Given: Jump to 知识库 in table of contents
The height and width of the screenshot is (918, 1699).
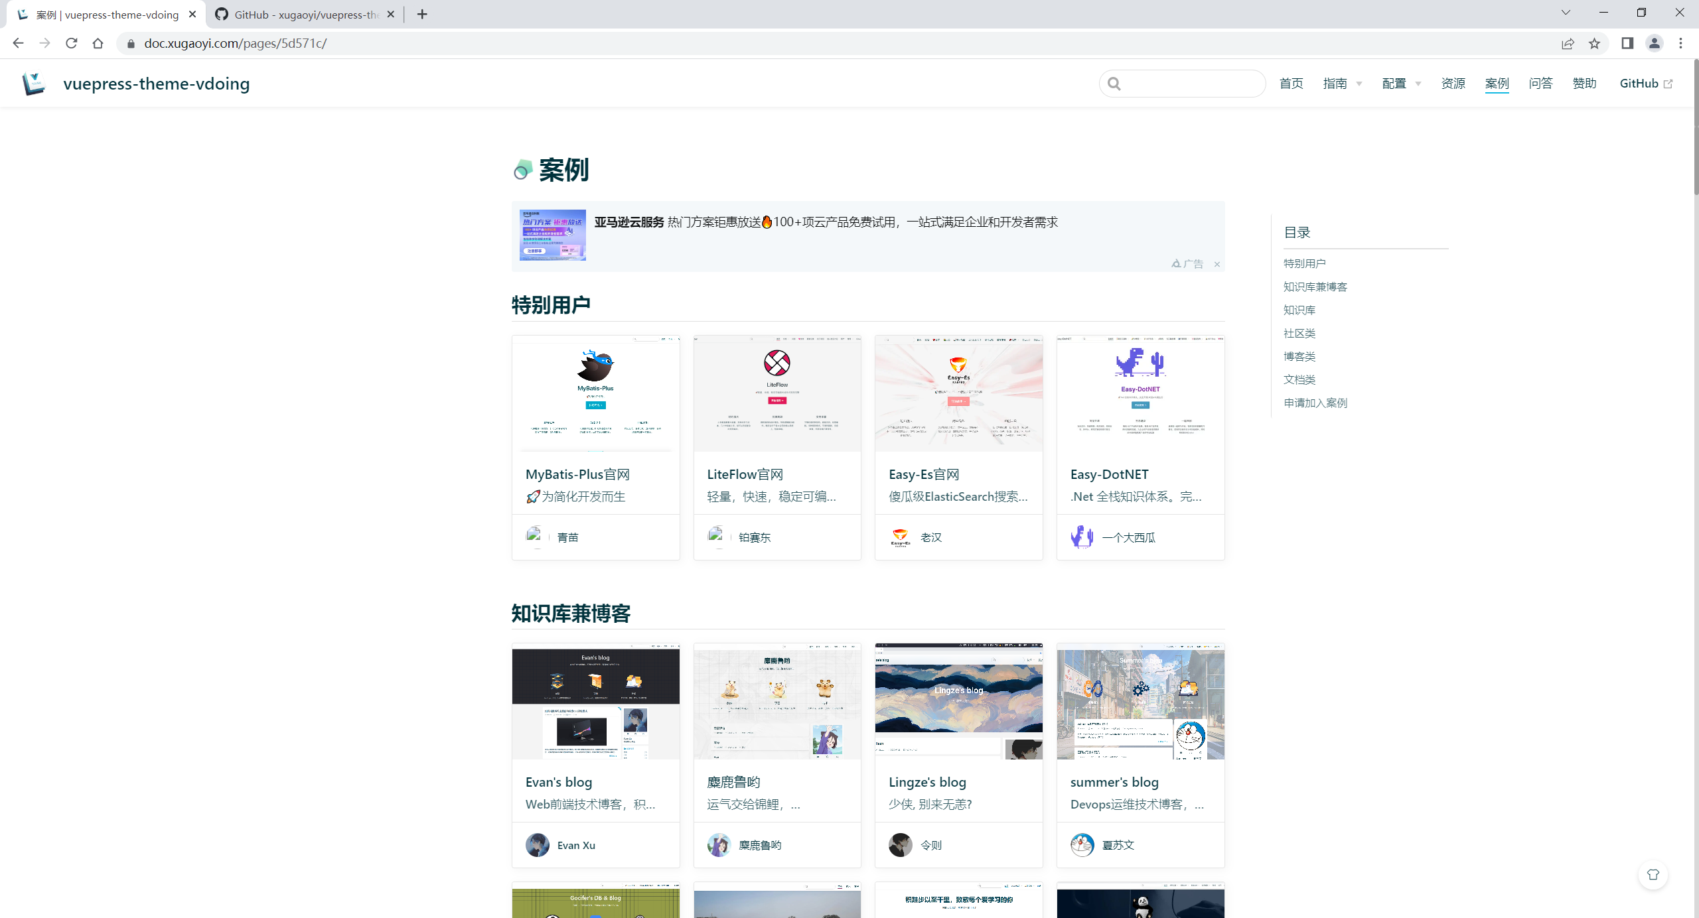Looking at the screenshot, I should 1299,310.
